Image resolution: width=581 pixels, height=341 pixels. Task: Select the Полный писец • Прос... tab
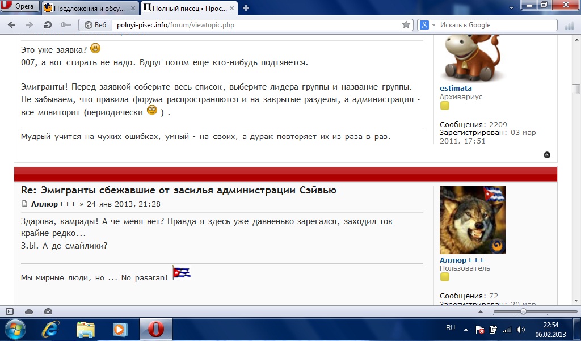tap(189, 8)
